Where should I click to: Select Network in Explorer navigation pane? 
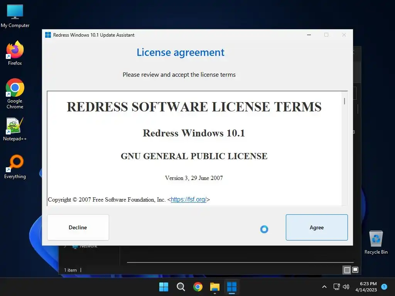pyautogui.click(x=88, y=246)
